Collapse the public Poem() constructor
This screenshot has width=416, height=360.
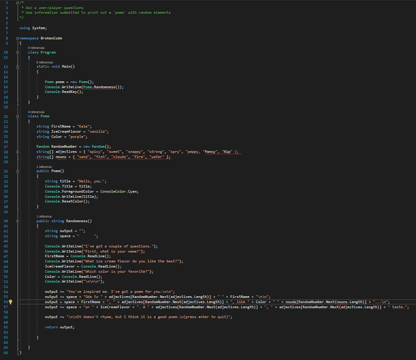(18, 171)
